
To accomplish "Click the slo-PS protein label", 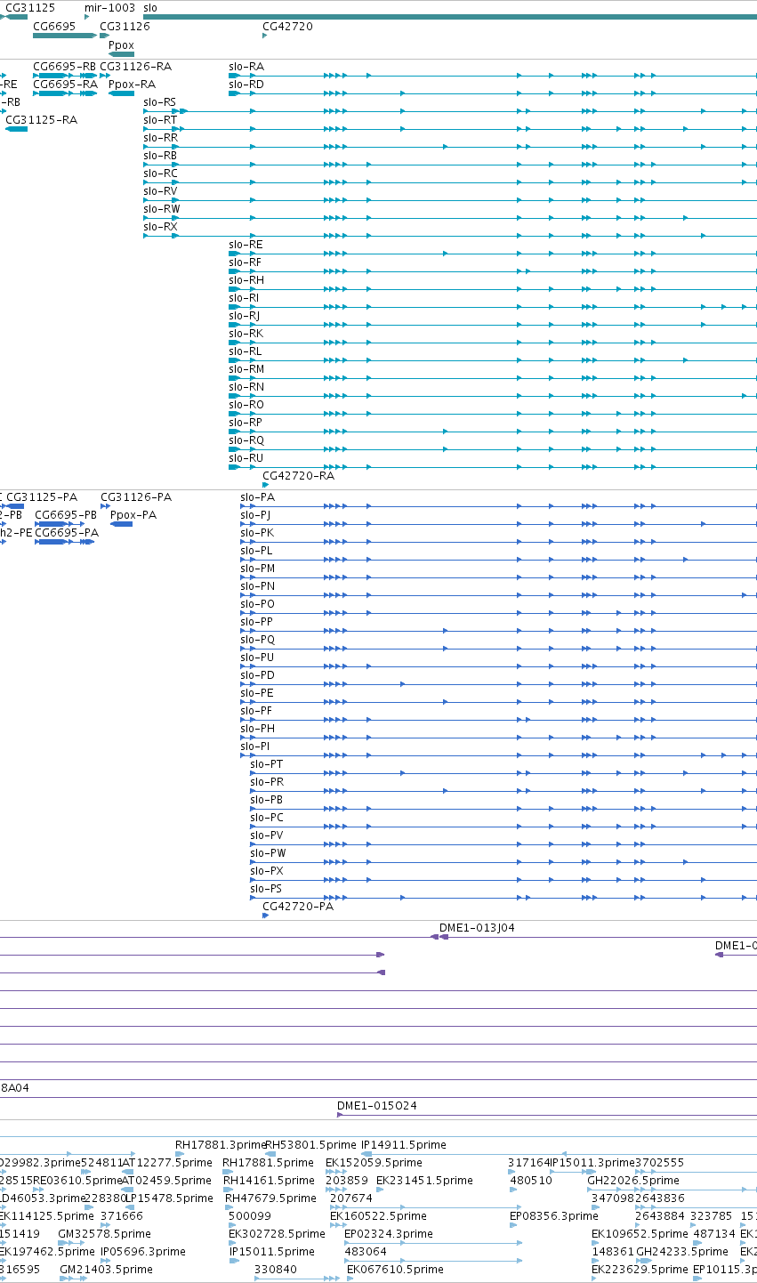I will tap(266, 889).
